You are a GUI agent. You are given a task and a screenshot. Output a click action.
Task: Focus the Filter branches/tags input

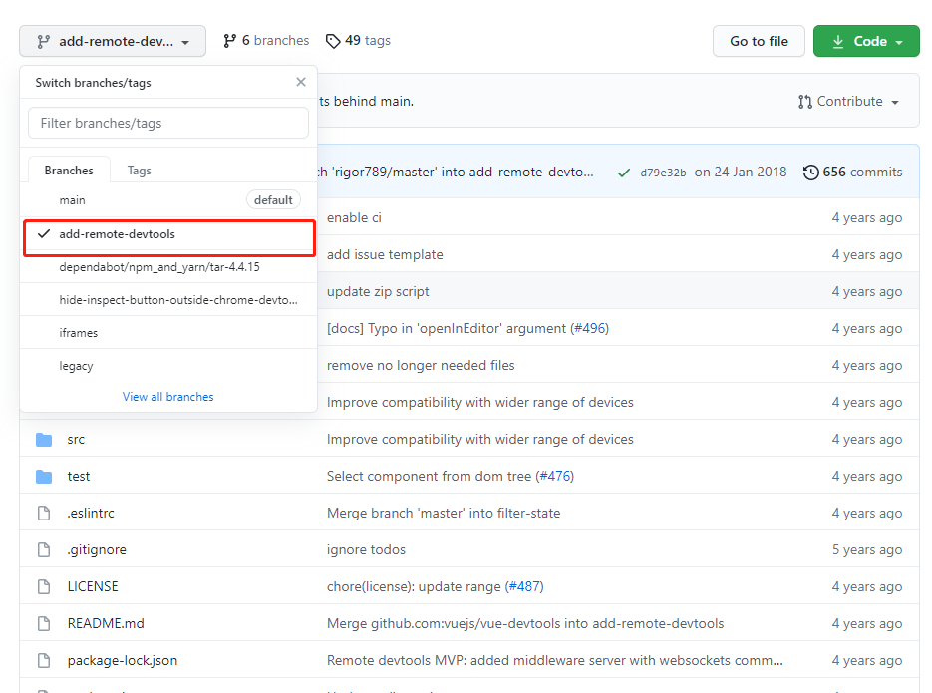coord(168,123)
